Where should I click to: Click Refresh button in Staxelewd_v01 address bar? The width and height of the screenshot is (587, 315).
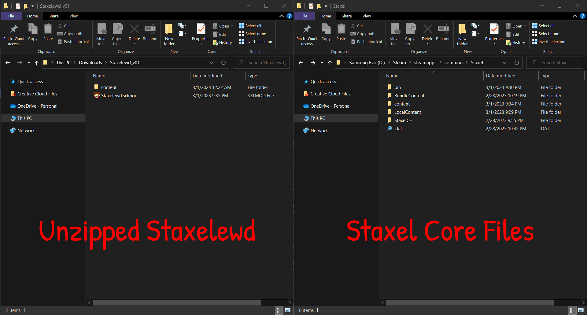(x=223, y=62)
